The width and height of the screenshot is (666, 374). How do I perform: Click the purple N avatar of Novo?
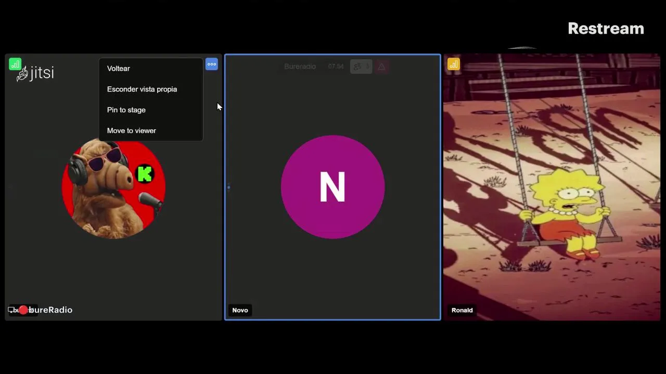click(333, 187)
